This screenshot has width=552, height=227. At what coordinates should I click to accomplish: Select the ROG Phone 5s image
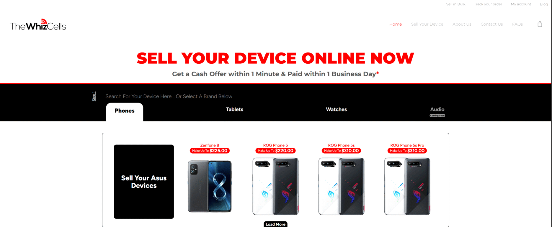point(341,186)
